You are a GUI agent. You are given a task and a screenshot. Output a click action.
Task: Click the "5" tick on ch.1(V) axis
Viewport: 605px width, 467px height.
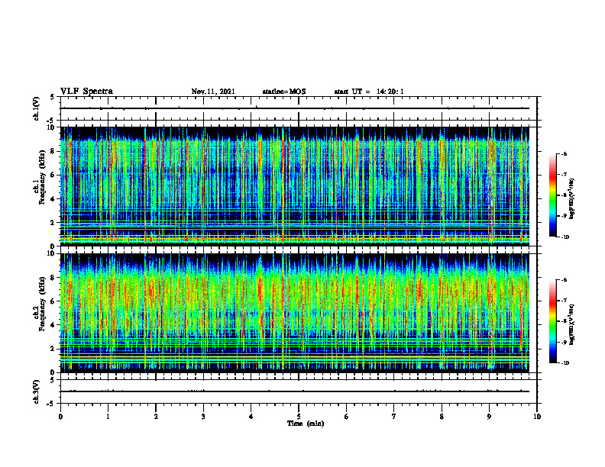click(52, 97)
